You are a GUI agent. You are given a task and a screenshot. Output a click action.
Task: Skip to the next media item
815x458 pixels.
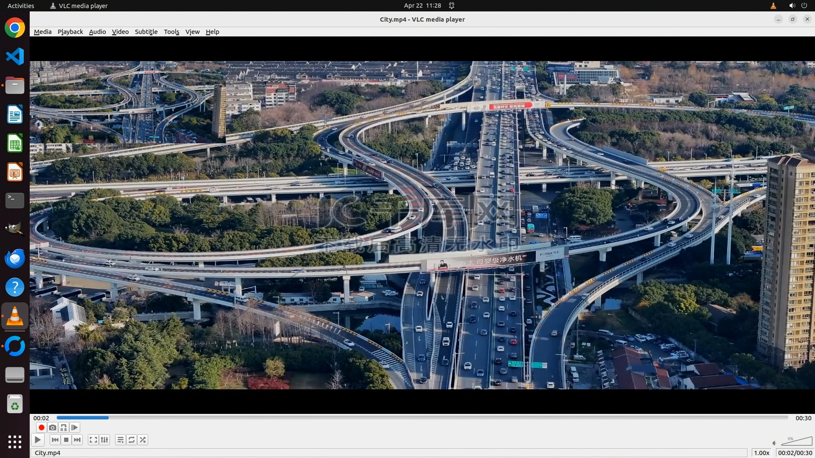pos(77,440)
